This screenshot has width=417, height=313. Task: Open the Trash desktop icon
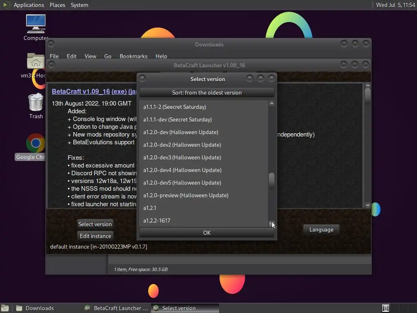pyautogui.click(x=36, y=106)
